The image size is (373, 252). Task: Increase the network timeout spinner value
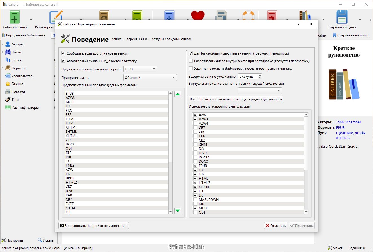coord(260,75)
